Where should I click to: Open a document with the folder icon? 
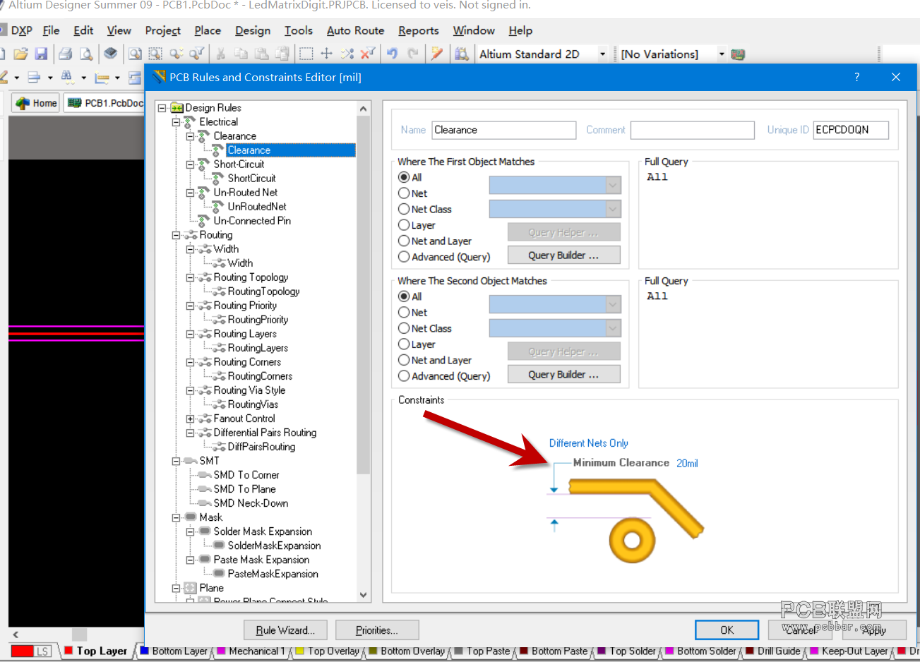tap(20, 54)
